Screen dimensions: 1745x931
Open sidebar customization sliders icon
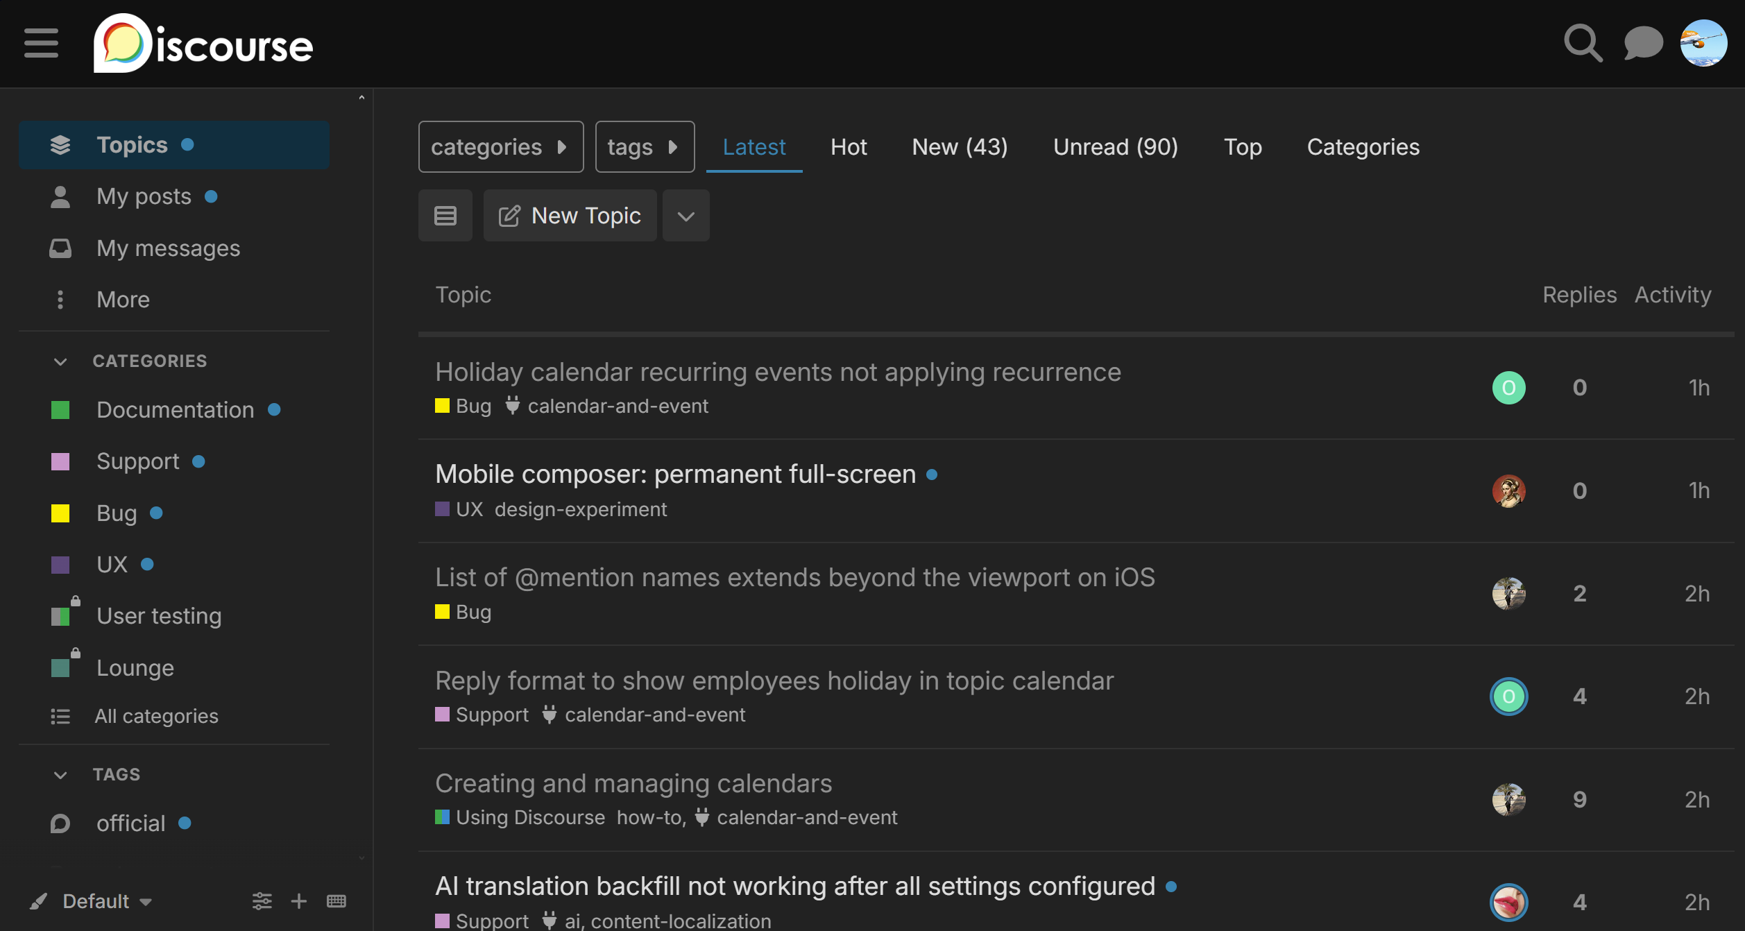pyautogui.click(x=262, y=901)
